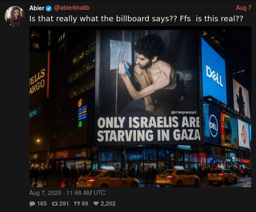Screen dimensions: 256x212
Task: Select the 165 replies count
Action: point(42,203)
